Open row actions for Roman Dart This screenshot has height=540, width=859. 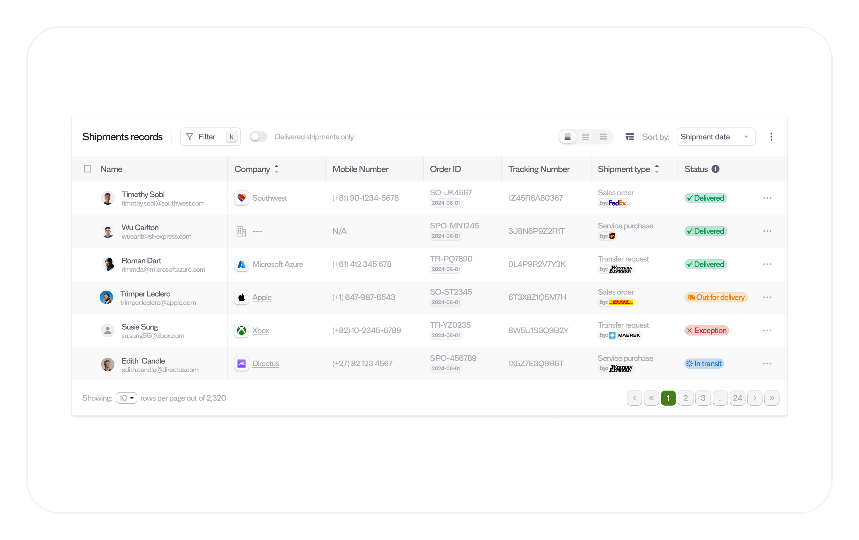pos(767,264)
